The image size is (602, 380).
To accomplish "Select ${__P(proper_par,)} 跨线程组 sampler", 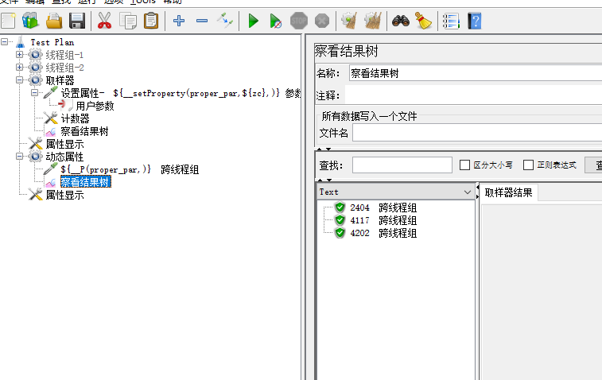I will point(130,169).
